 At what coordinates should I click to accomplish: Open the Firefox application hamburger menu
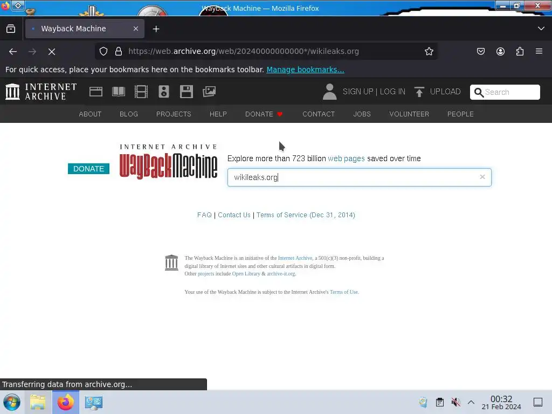point(539,51)
